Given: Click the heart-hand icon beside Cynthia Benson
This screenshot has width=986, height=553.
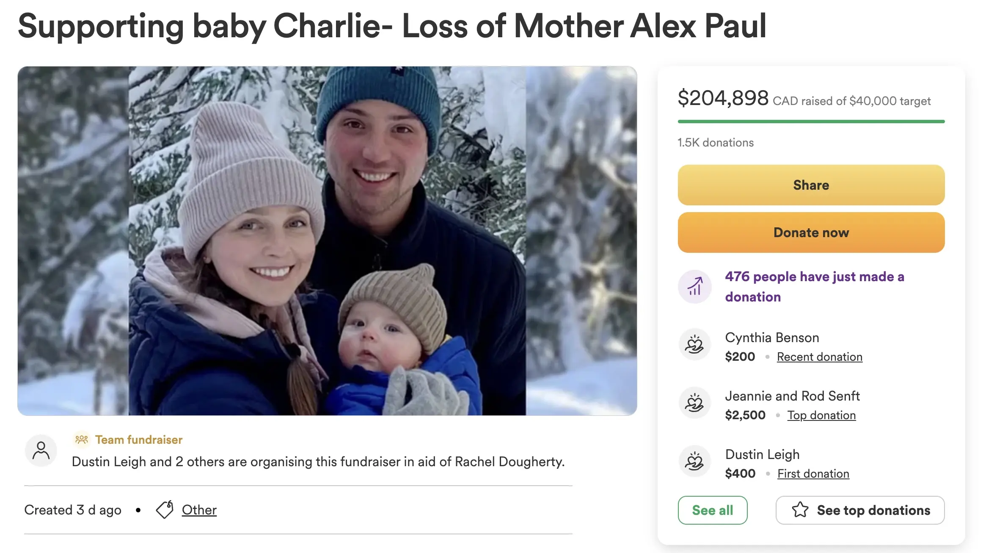Looking at the screenshot, I should click(694, 345).
